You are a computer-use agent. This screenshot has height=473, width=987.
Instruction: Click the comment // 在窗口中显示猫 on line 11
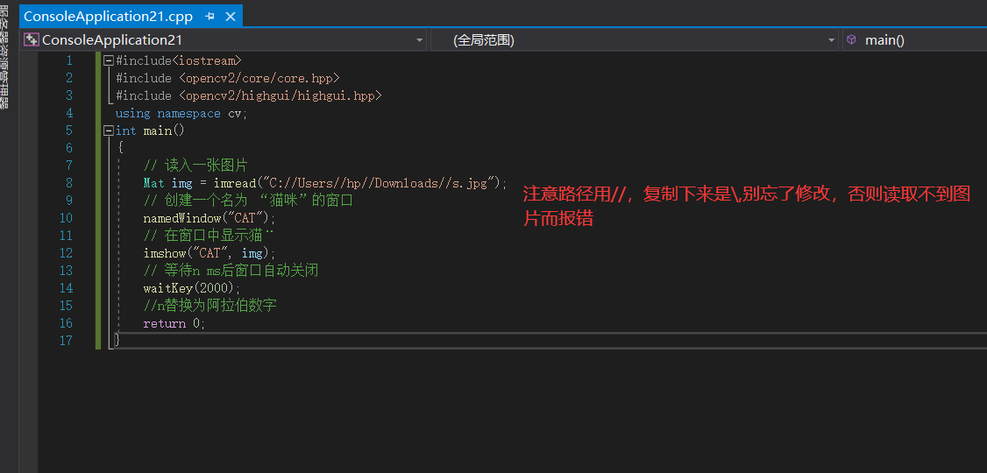(209, 236)
